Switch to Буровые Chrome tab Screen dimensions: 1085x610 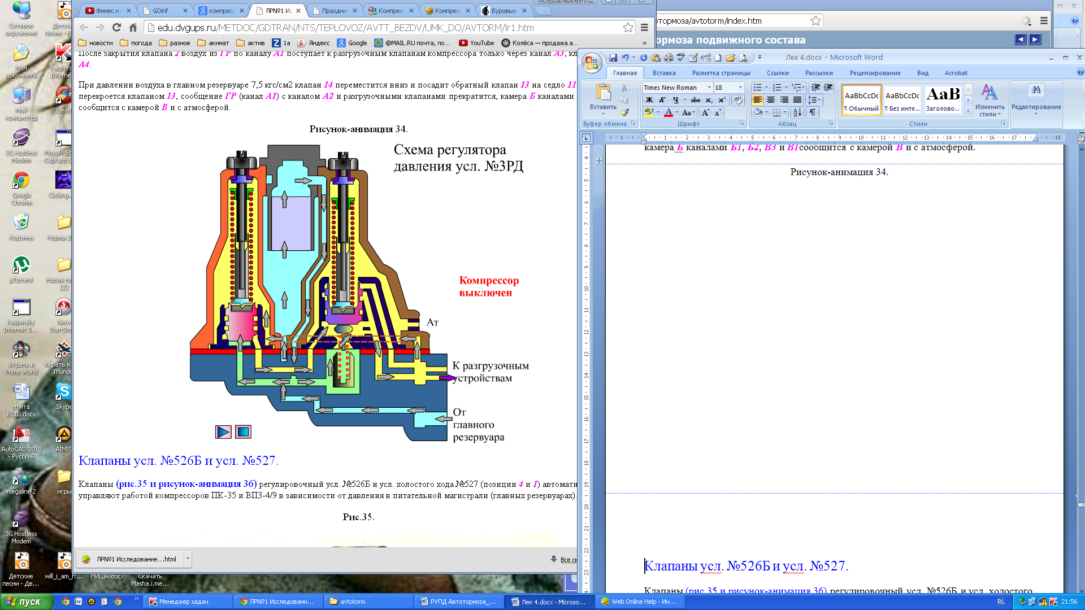[504, 11]
